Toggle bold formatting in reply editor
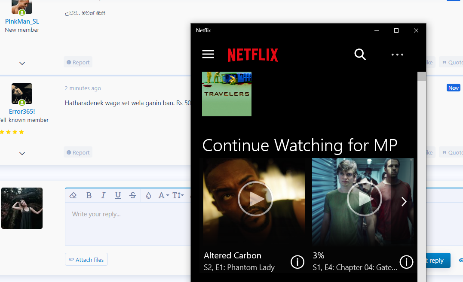The height and width of the screenshot is (282, 463). [89, 195]
